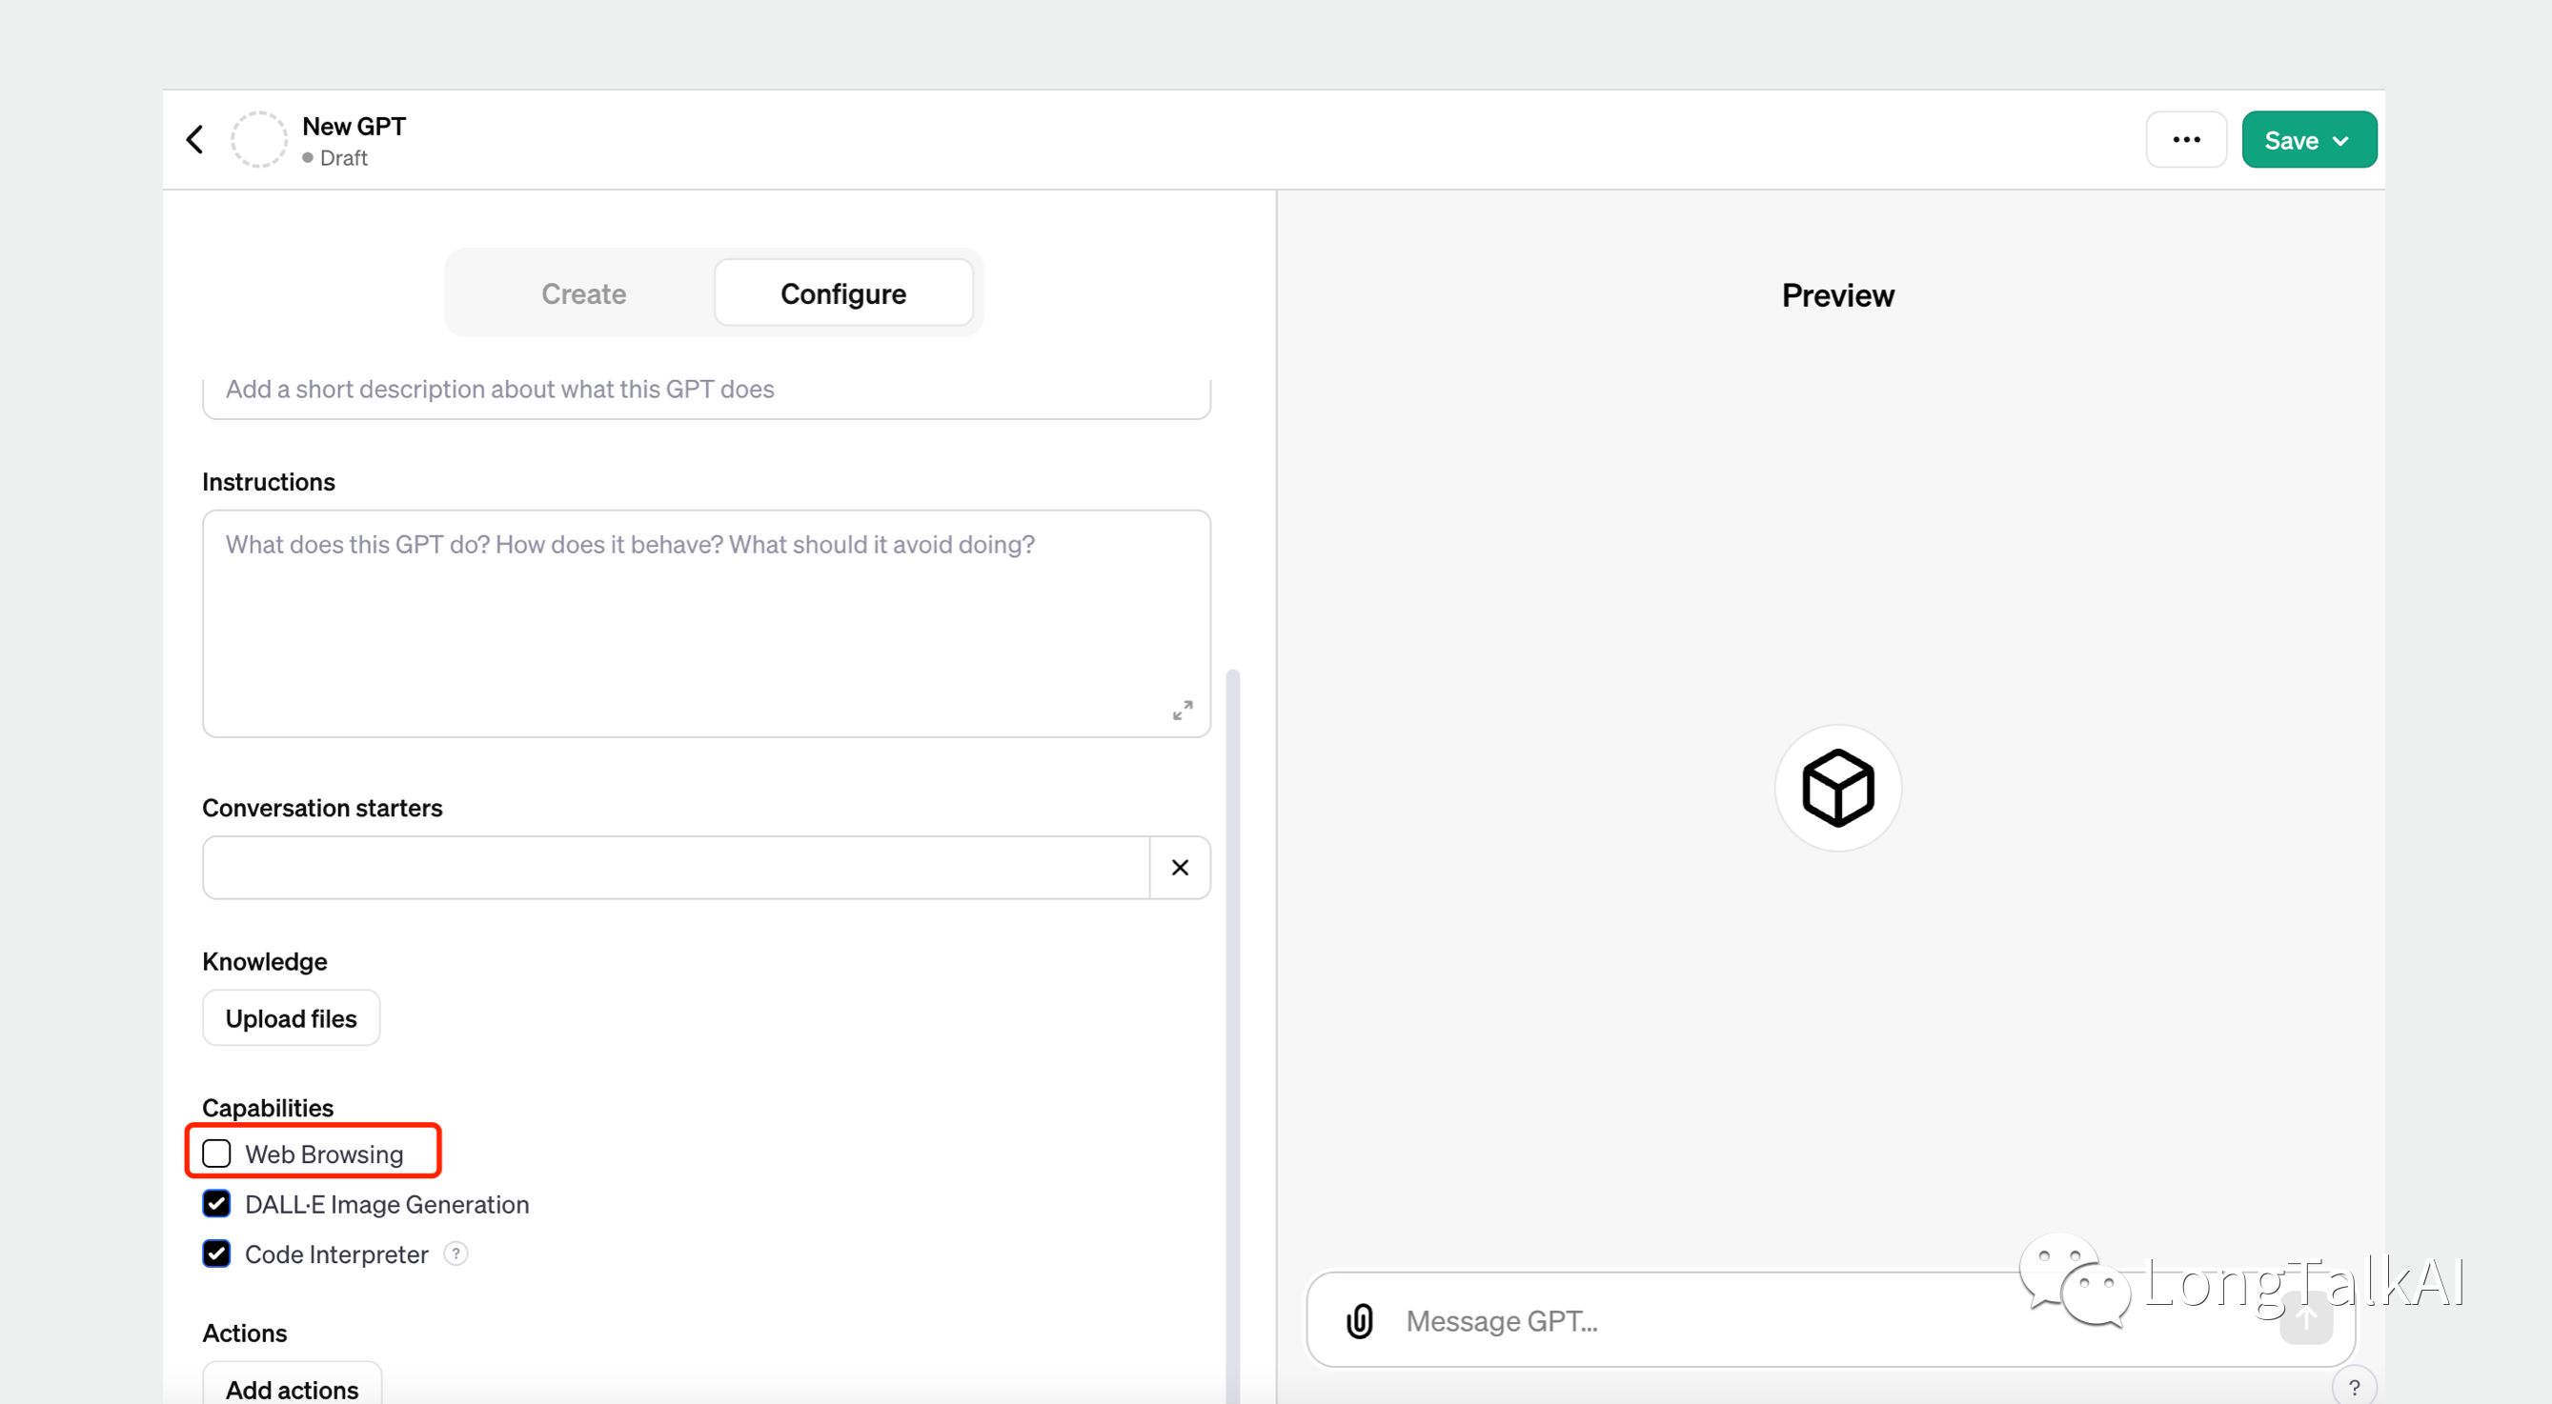This screenshot has width=2552, height=1404.
Task: Select the Configure tab
Action: tap(843, 294)
